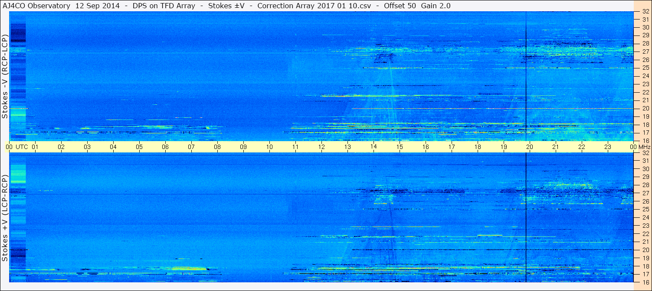
Task: Click the 17 MHz label of Stokes -V panel
Action: [x=645, y=133]
